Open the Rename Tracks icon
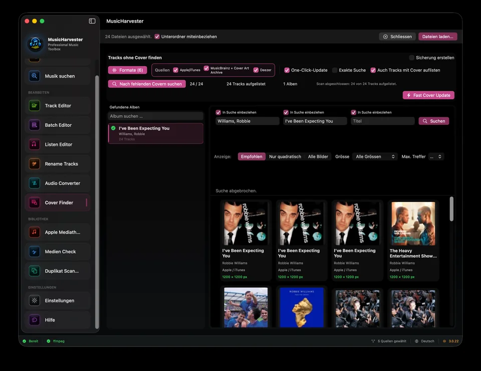The height and width of the screenshot is (371, 481). 35,163
